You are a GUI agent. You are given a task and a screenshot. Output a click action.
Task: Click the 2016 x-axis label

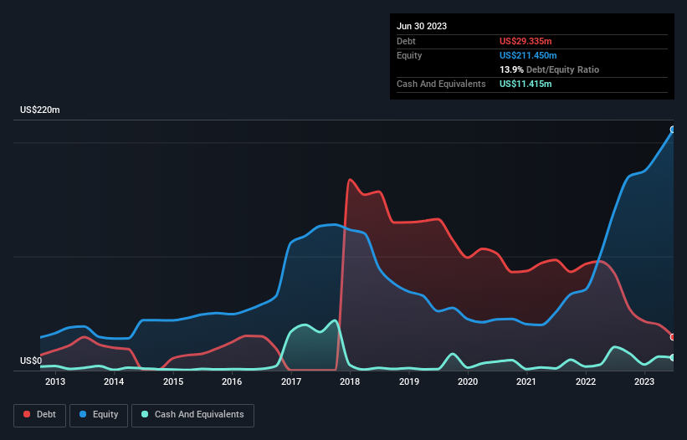pyautogui.click(x=232, y=381)
